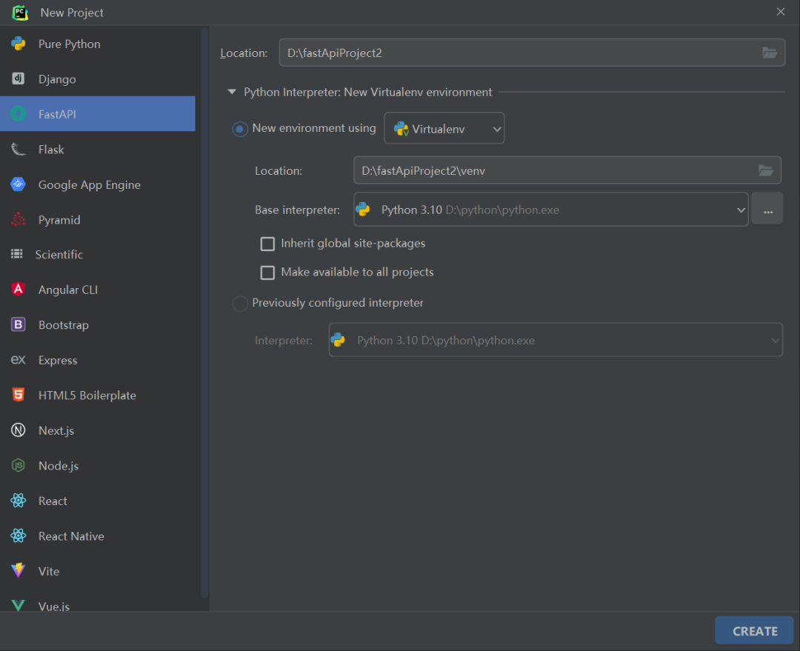Viewport: 800px width, 651px height.
Task: Open folder browser for venv location
Action: point(765,170)
